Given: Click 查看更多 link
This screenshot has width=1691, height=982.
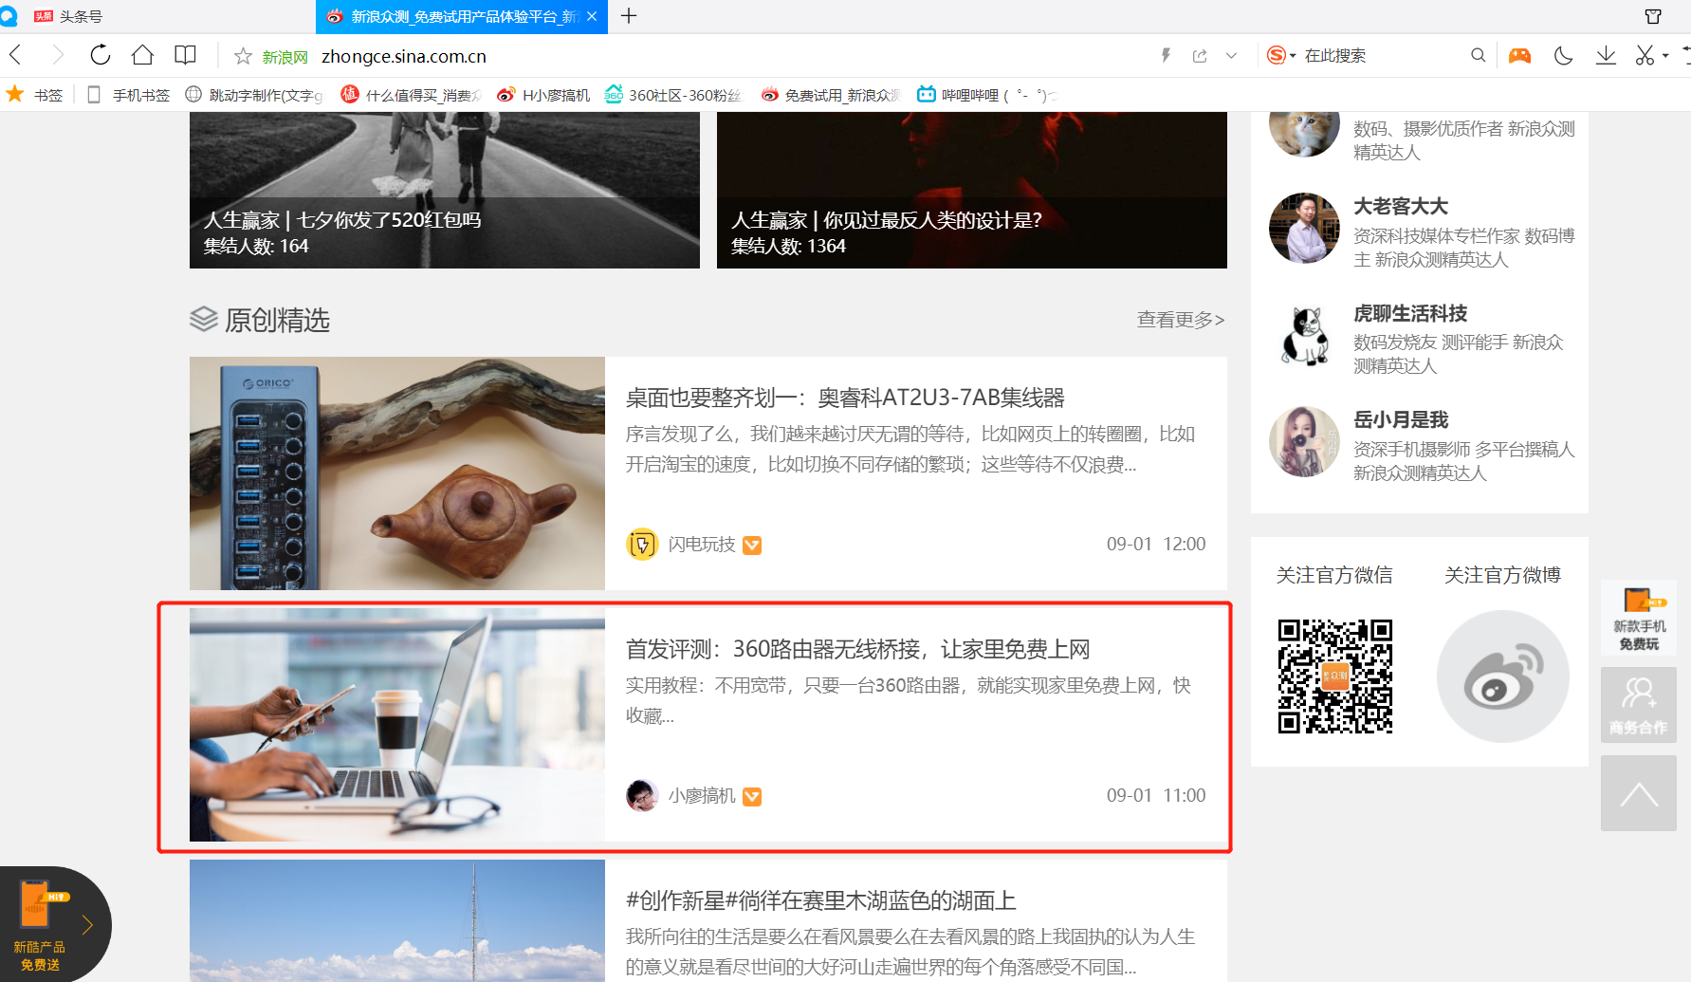Looking at the screenshot, I should [1181, 320].
